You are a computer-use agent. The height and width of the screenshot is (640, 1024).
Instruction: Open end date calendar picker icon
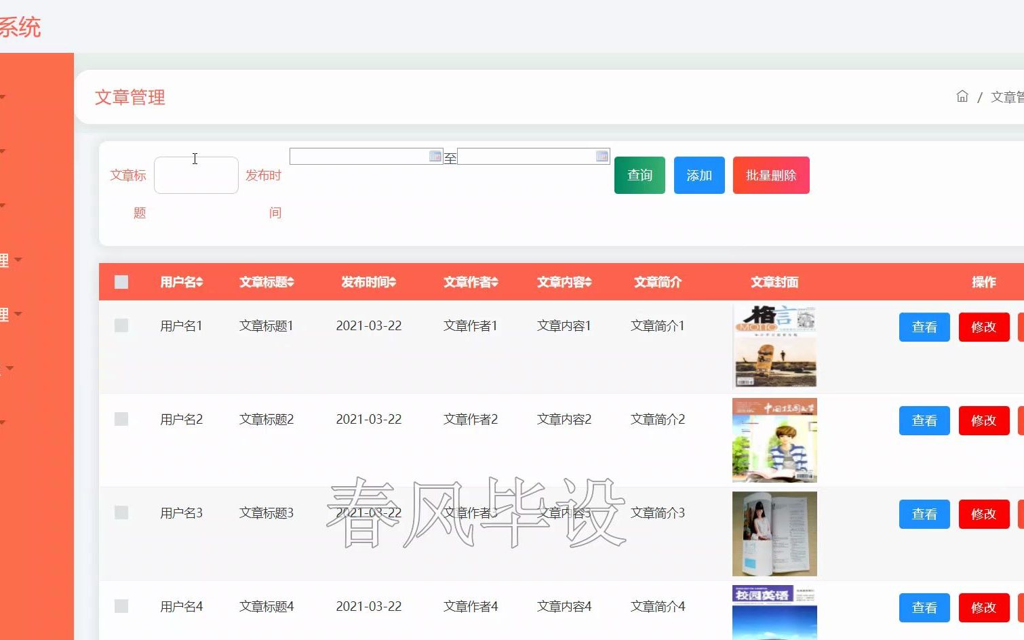[x=602, y=157]
